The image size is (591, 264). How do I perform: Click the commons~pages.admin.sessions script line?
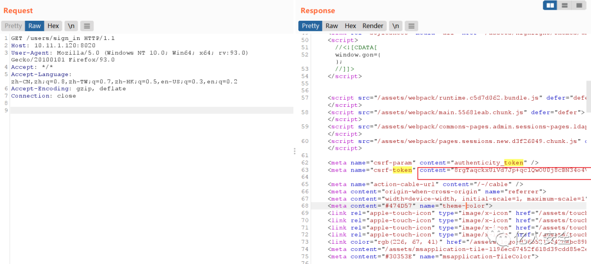[x=457, y=127]
